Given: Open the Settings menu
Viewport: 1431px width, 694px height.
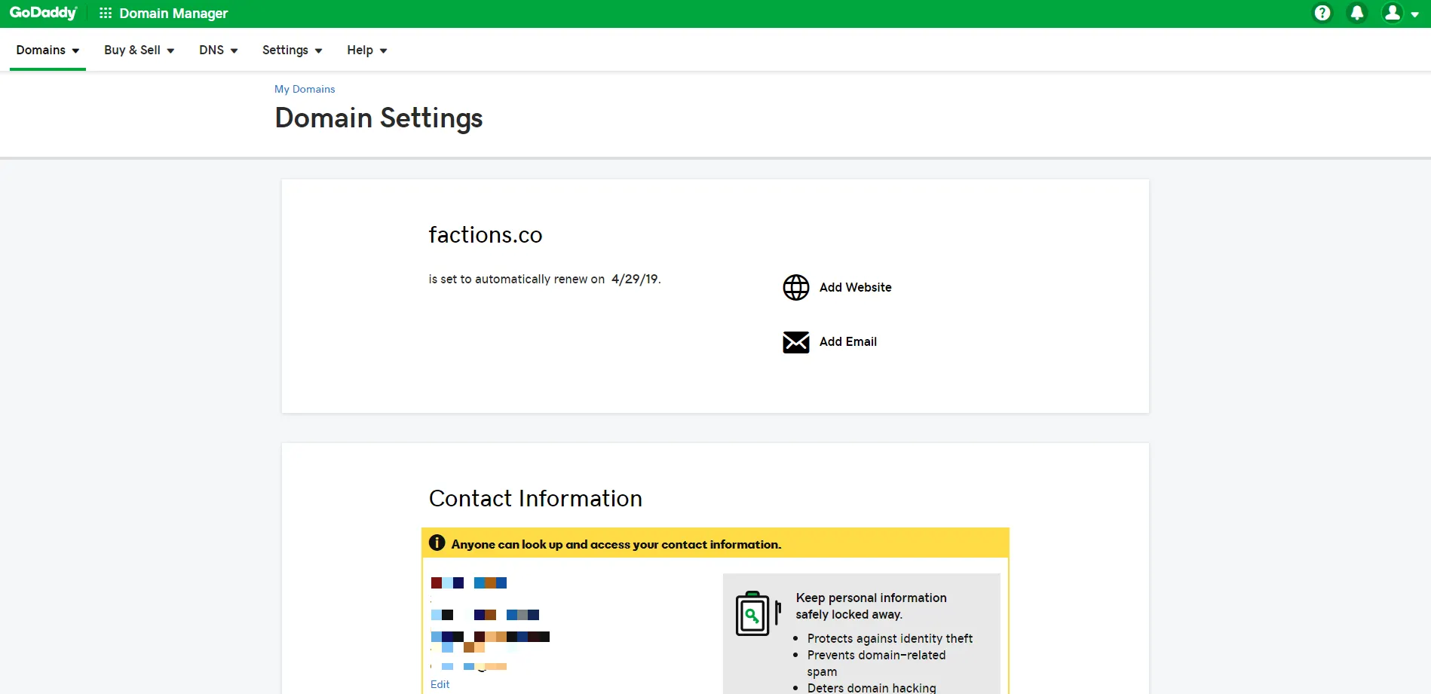Looking at the screenshot, I should [293, 50].
